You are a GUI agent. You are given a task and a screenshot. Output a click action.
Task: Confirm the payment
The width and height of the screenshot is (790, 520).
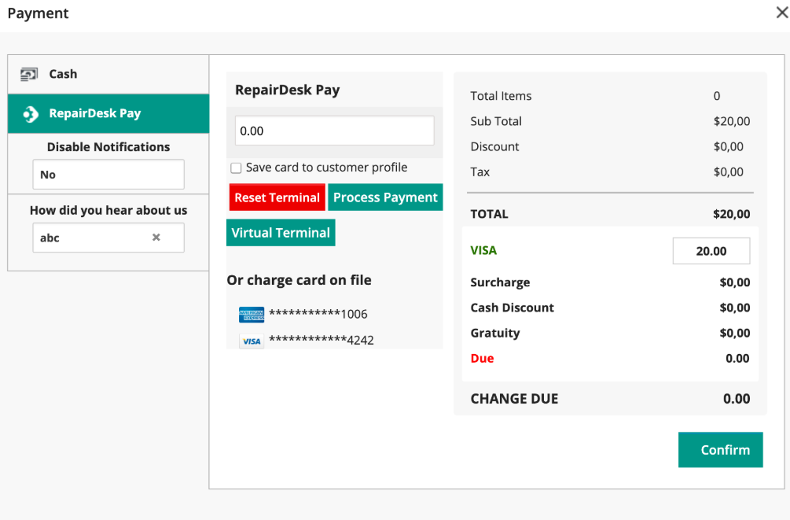click(x=720, y=450)
